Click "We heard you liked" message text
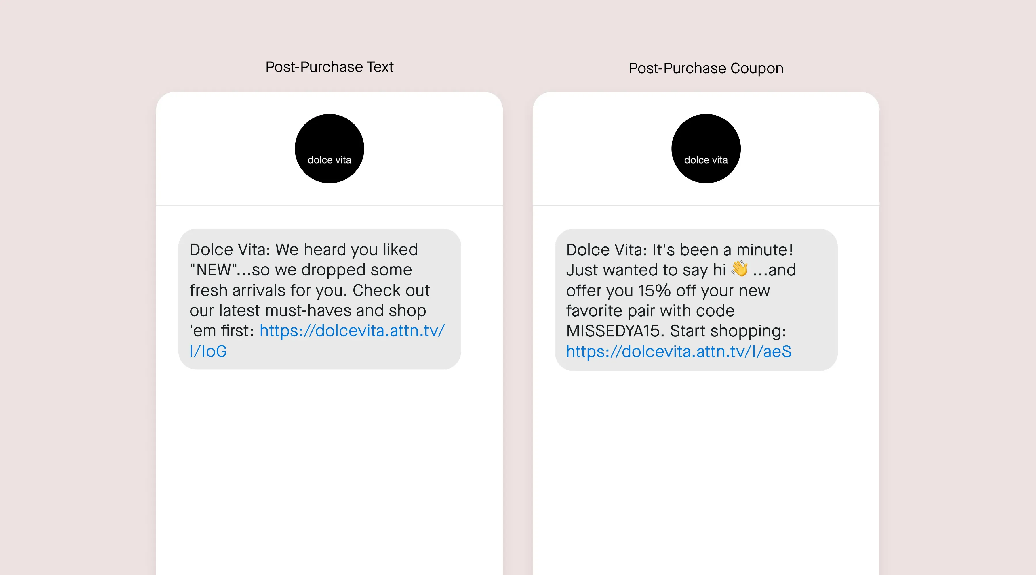1036x575 pixels. (347, 250)
